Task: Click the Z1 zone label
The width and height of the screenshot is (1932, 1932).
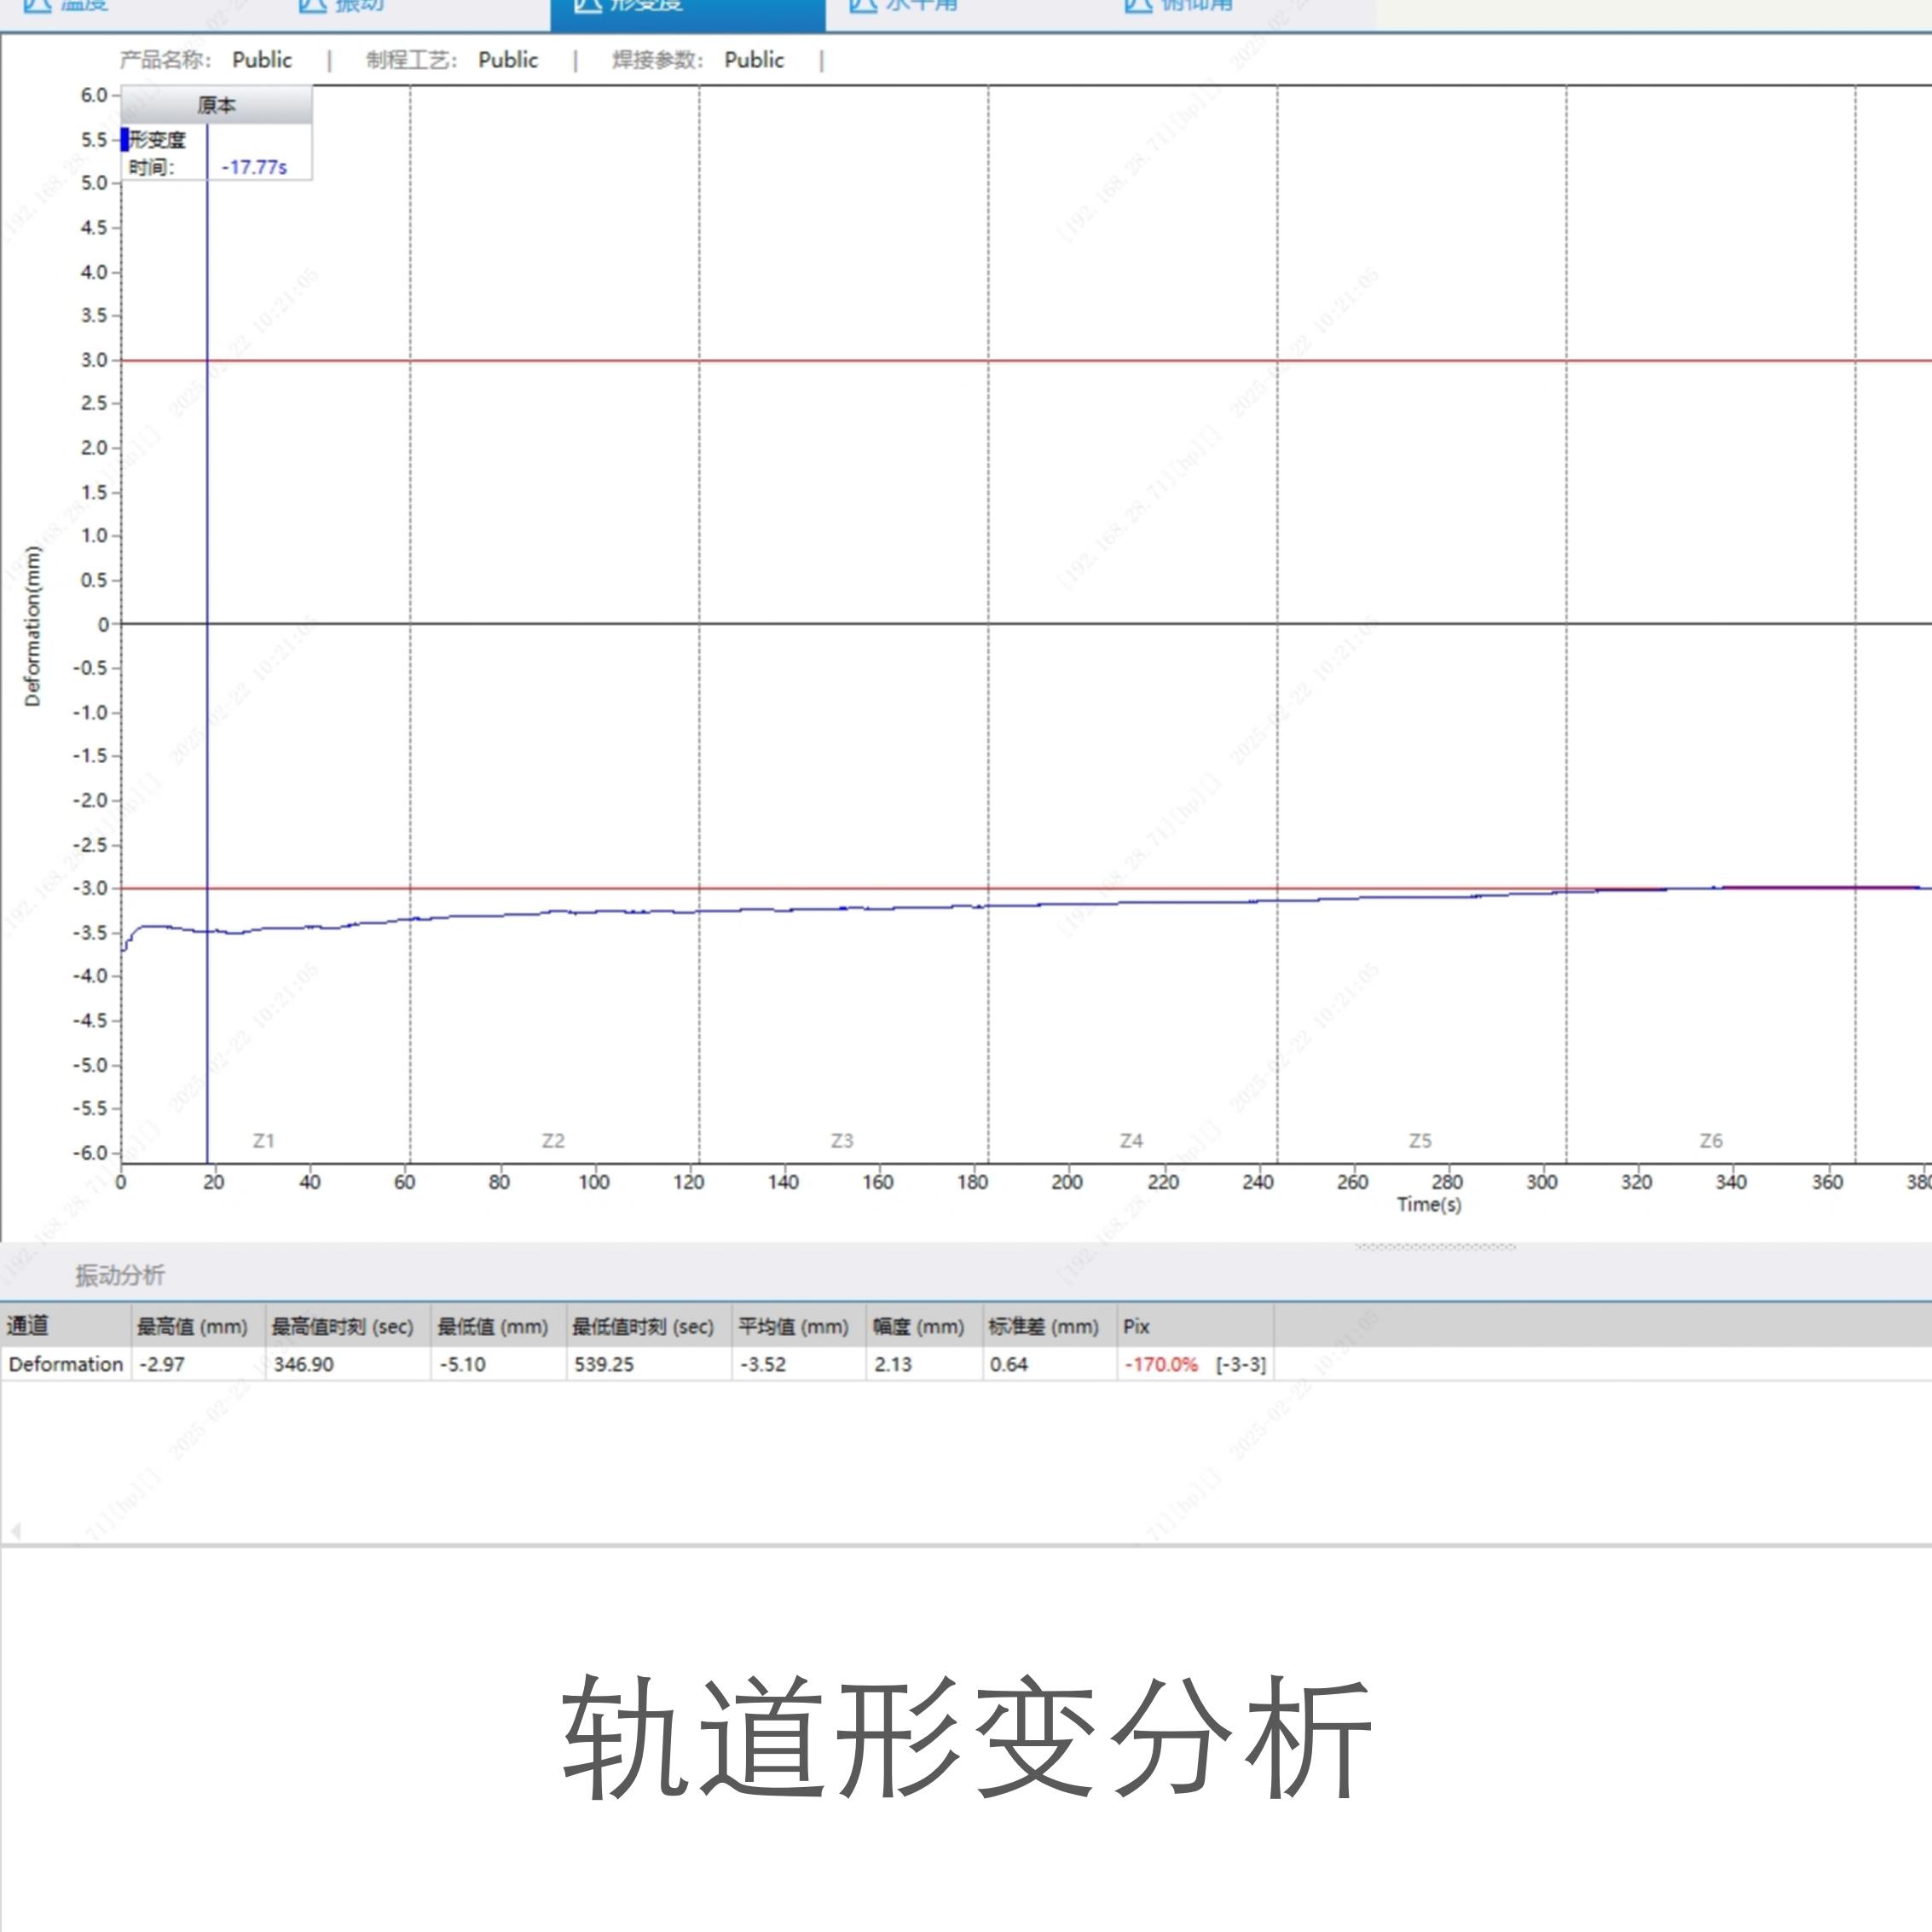Action: click(x=264, y=1141)
